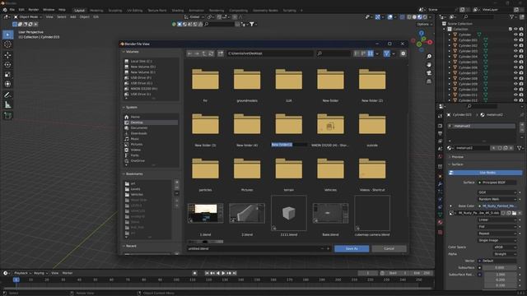Select the Principled BSDF surface button
Viewport: 527px width, 296px height.
tap(497, 183)
